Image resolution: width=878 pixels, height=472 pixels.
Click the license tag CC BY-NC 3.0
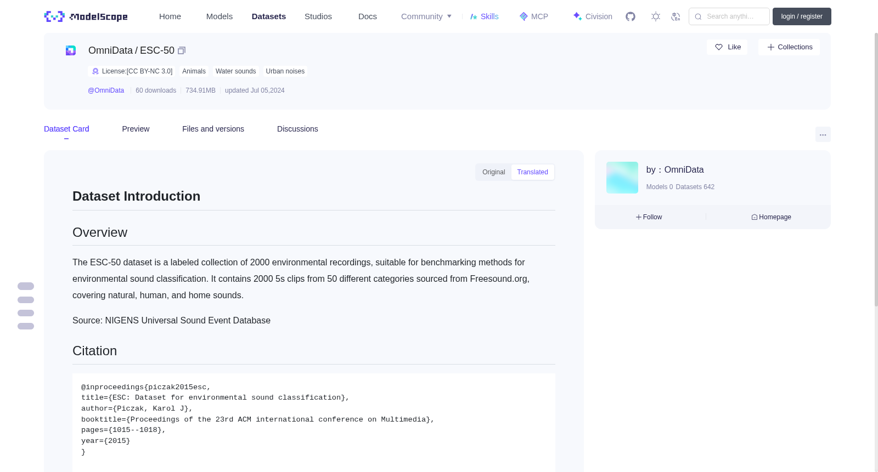[132, 71]
